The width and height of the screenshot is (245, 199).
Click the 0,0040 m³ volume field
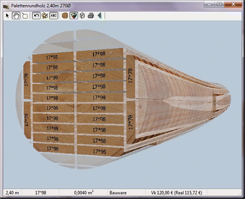point(84,193)
